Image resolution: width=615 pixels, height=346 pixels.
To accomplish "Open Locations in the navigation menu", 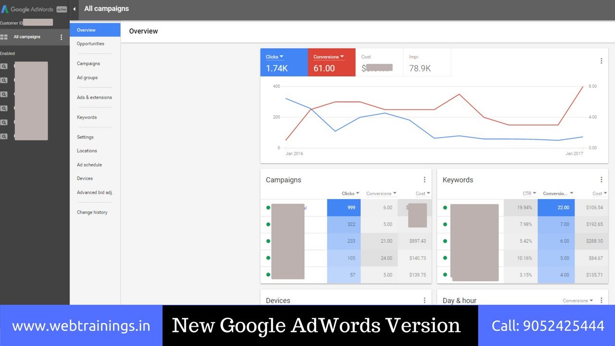I will coord(87,151).
